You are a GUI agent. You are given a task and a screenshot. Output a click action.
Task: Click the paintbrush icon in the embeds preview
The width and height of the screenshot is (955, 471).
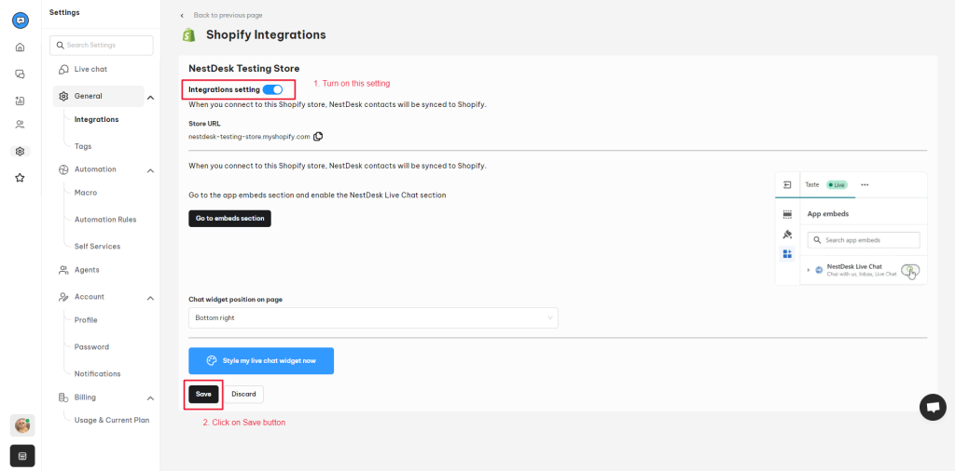point(787,235)
